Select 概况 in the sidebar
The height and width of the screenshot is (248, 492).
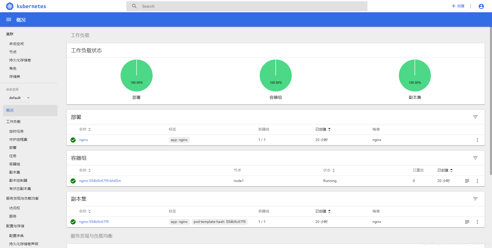click(30, 111)
